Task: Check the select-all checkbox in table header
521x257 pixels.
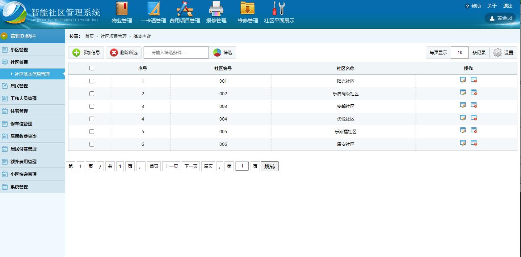Action: (x=92, y=68)
